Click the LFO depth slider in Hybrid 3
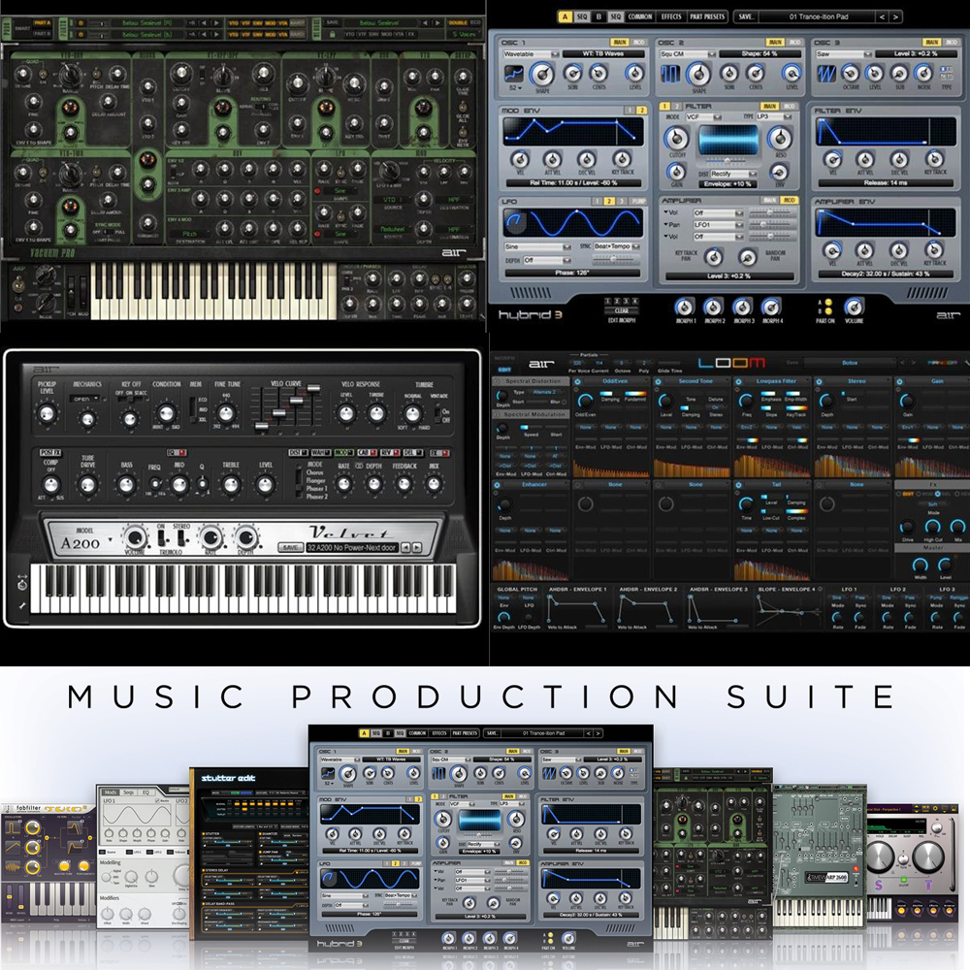Image resolution: width=970 pixels, height=970 pixels. 612,260
